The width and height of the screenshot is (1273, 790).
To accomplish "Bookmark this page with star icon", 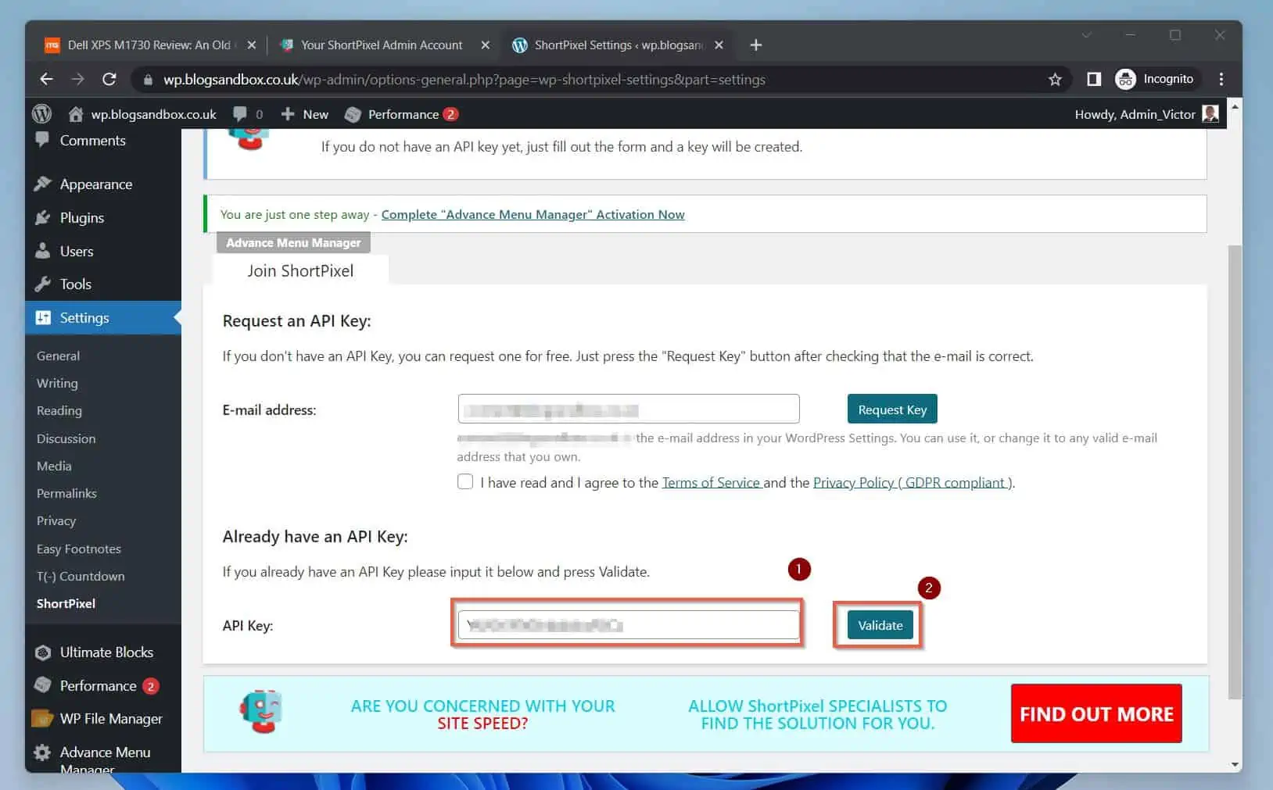I will 1055,79.
